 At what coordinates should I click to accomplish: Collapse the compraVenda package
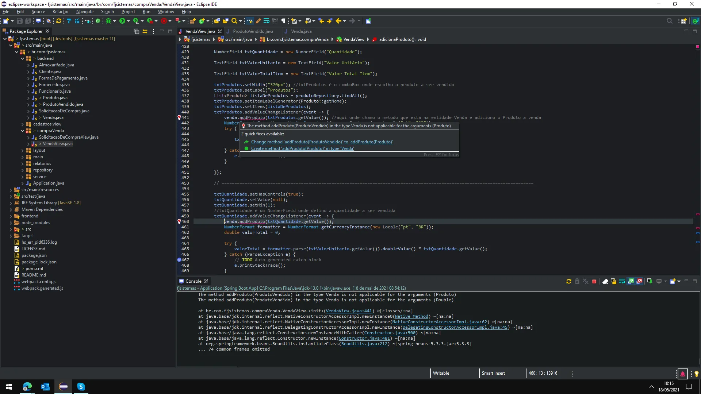pos(22,131)
